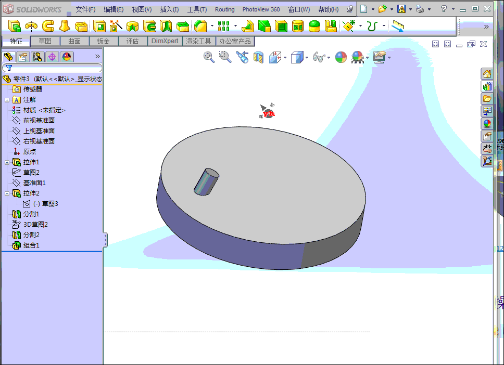Select the Revolved Boss/Base tool
This screenshot has width=504, height=365.
[31, 26]
